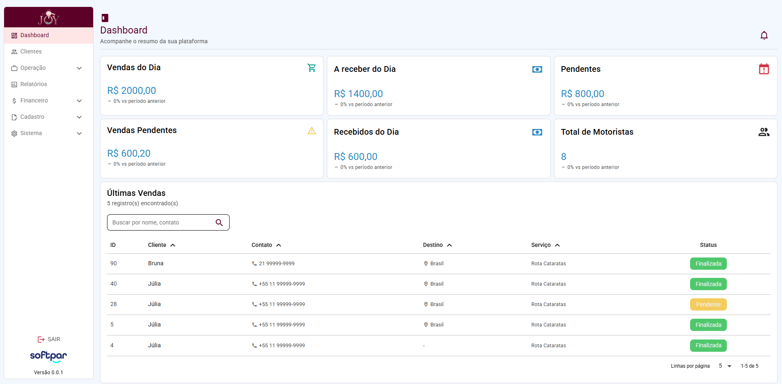The height and width of the screenshot is (384, 782).
Task: Click the search magnifier icon
Action: 219,222
